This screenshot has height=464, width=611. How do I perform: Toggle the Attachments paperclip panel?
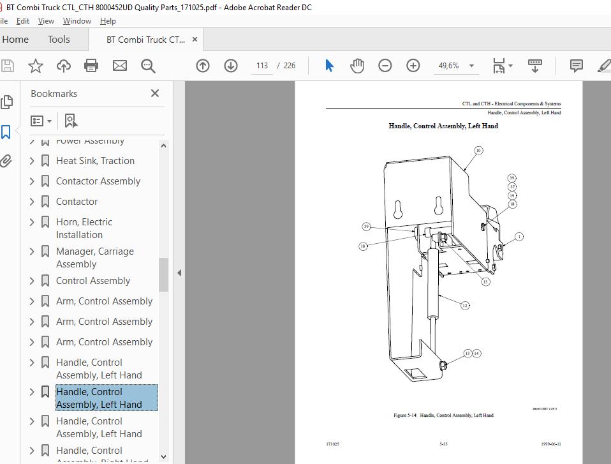pos(7,161)
